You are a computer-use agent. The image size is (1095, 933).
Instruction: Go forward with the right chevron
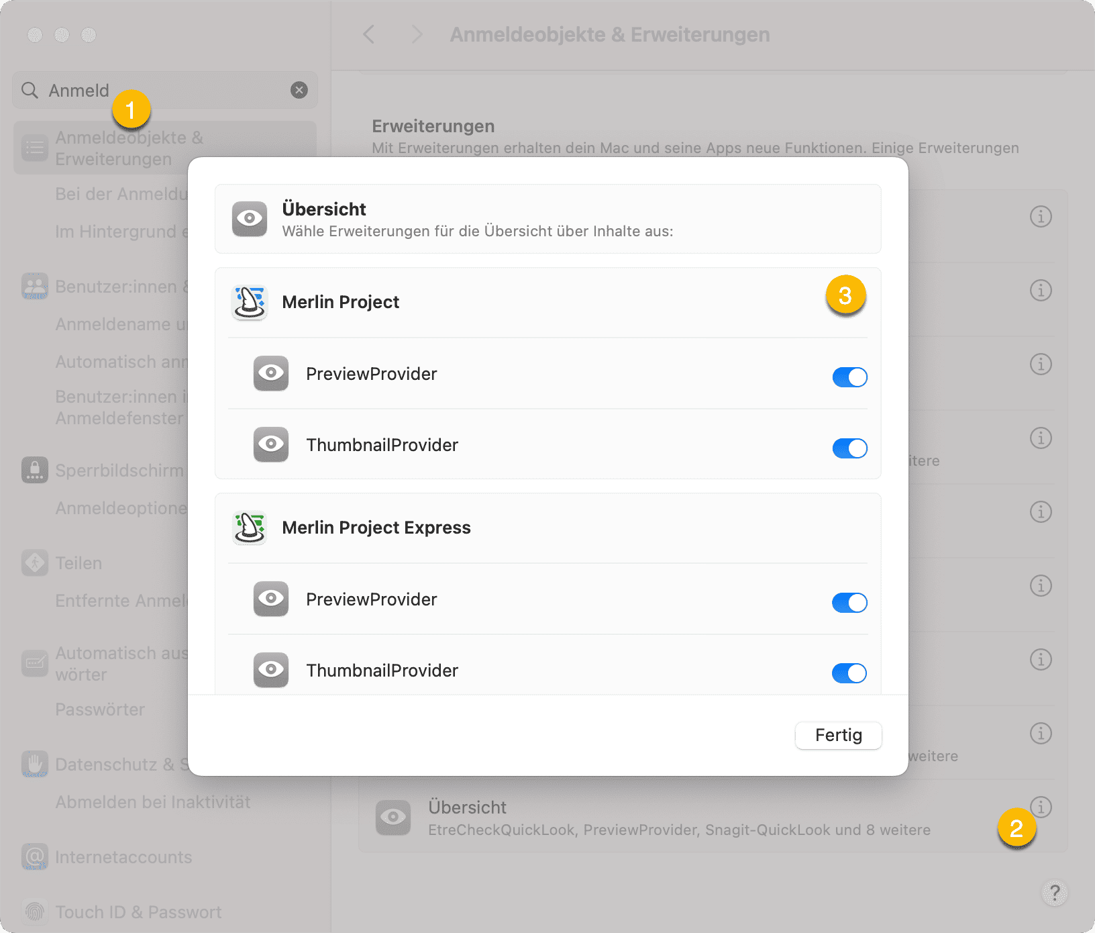point(417,34)
